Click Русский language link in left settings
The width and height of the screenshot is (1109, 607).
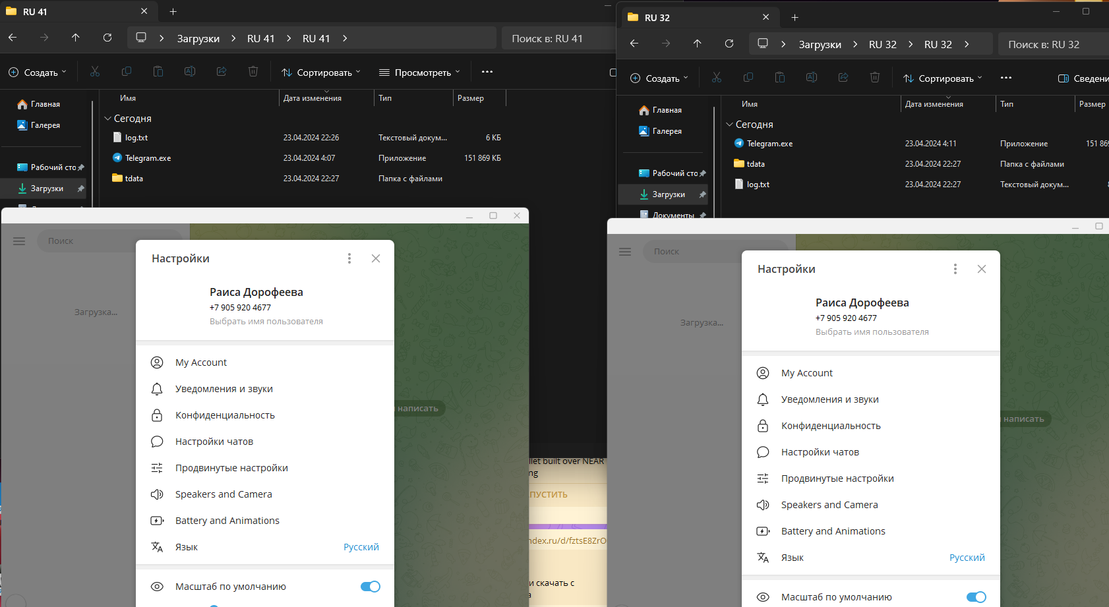361,547
